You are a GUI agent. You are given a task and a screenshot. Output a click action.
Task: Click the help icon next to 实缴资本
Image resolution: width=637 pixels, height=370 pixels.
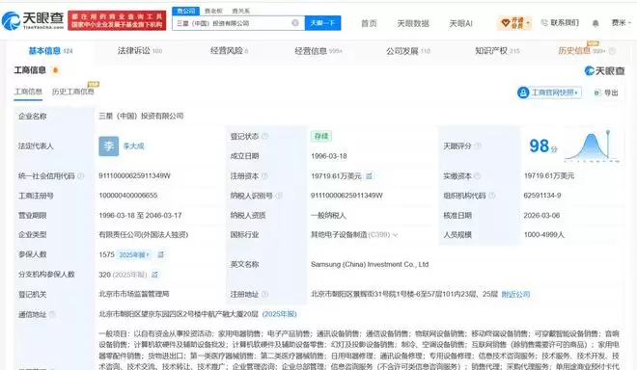[x=478, y=175]
